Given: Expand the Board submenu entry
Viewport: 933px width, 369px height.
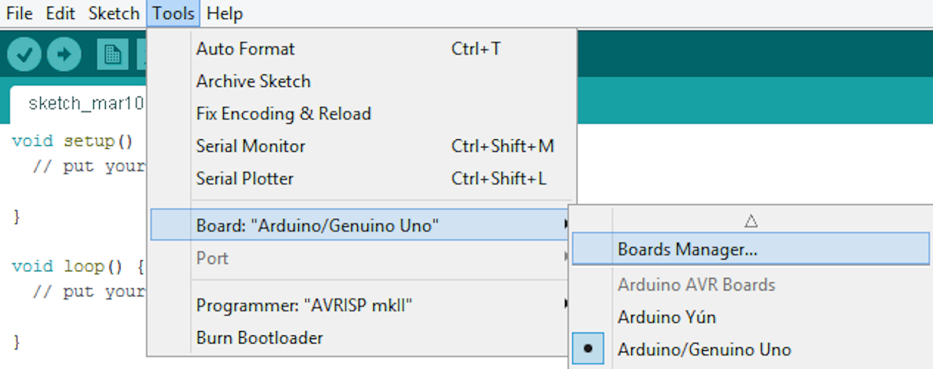Looking at the screenshot, I should point(318,225).
